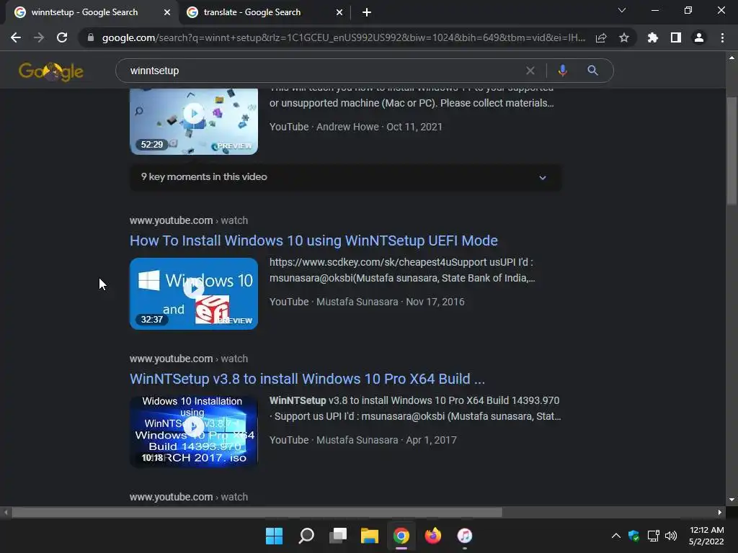Focus the winntsetup search field
This screenshot has height=553, width=738.
click(325, 71)
